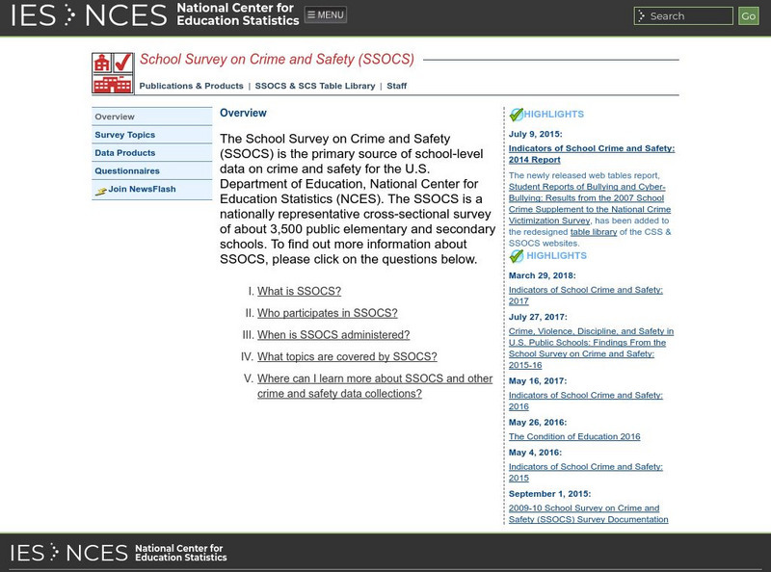This screenshot has width=771, height=572.
Task: Click the Join NewsFlash lightning icon
Action: [101, 191]
